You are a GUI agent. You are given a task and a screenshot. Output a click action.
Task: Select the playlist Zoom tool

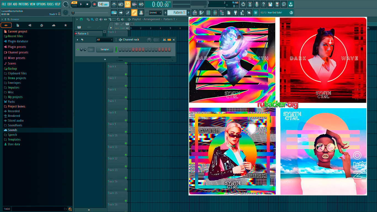coord(118,19)
